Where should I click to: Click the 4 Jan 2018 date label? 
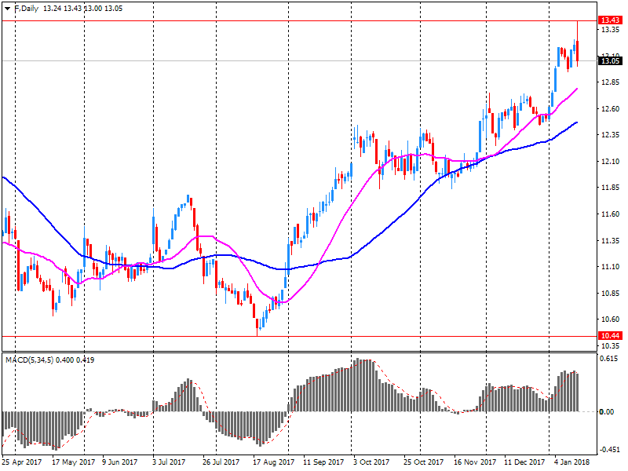click(572, 462)
